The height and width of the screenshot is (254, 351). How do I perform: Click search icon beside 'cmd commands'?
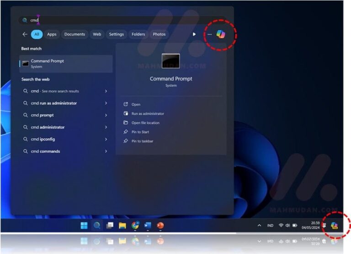pos(26,151)
